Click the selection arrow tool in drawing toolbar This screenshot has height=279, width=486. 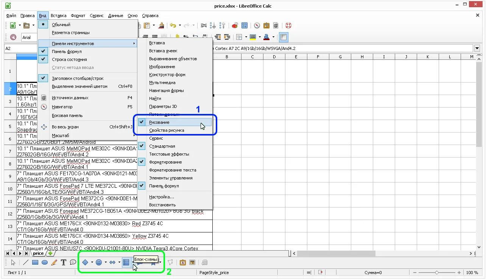13,262
